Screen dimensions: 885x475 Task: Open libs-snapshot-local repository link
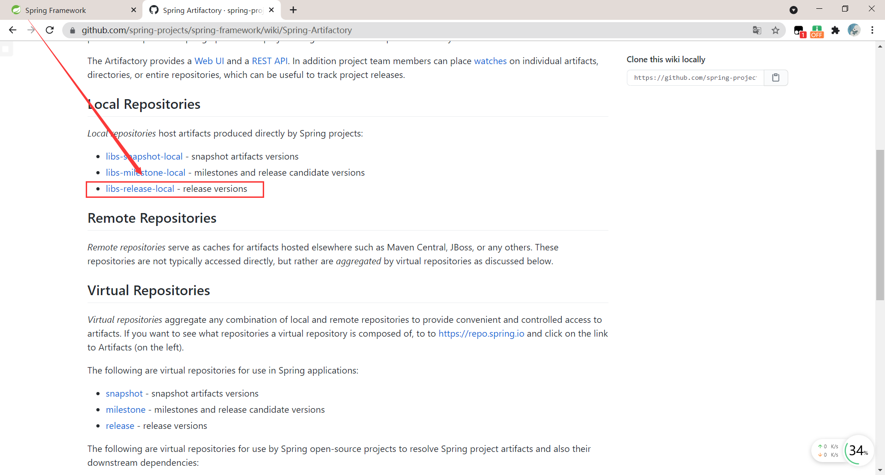tap(144, 156)
